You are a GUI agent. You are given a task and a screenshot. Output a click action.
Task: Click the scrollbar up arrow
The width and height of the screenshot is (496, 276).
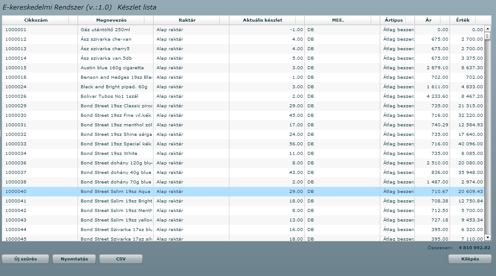[x=488, y=29]
